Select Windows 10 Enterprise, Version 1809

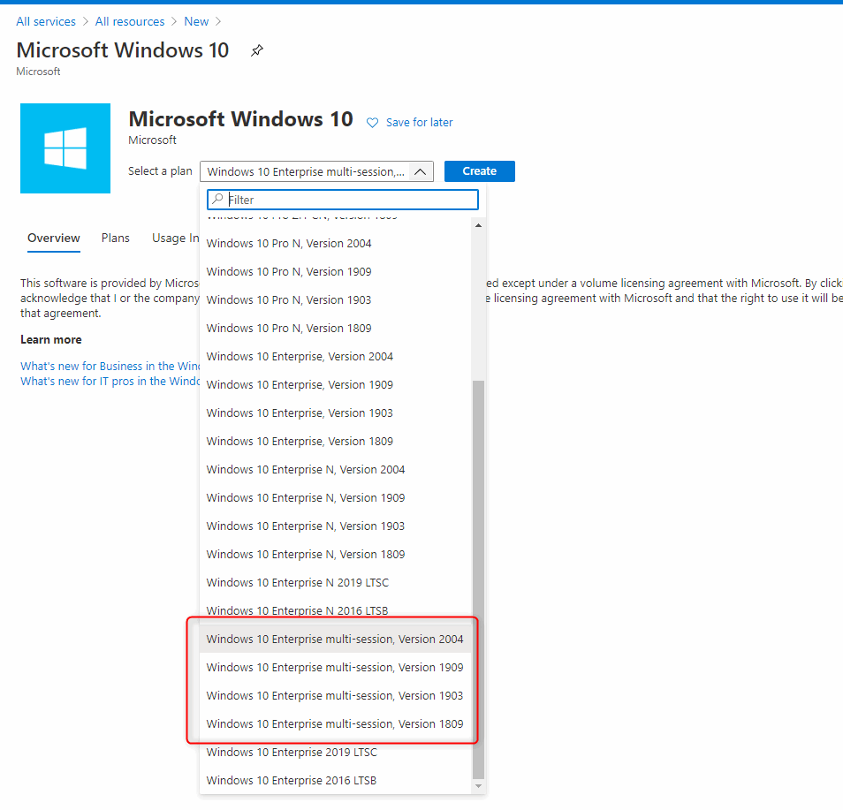336,442
